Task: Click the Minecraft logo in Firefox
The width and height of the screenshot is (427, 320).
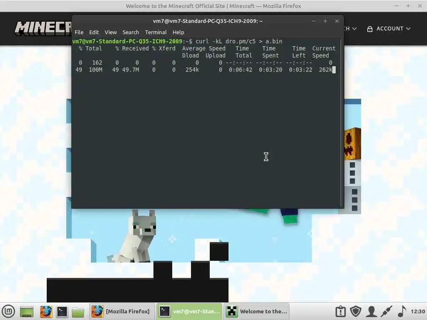Action: pos(43,28)
